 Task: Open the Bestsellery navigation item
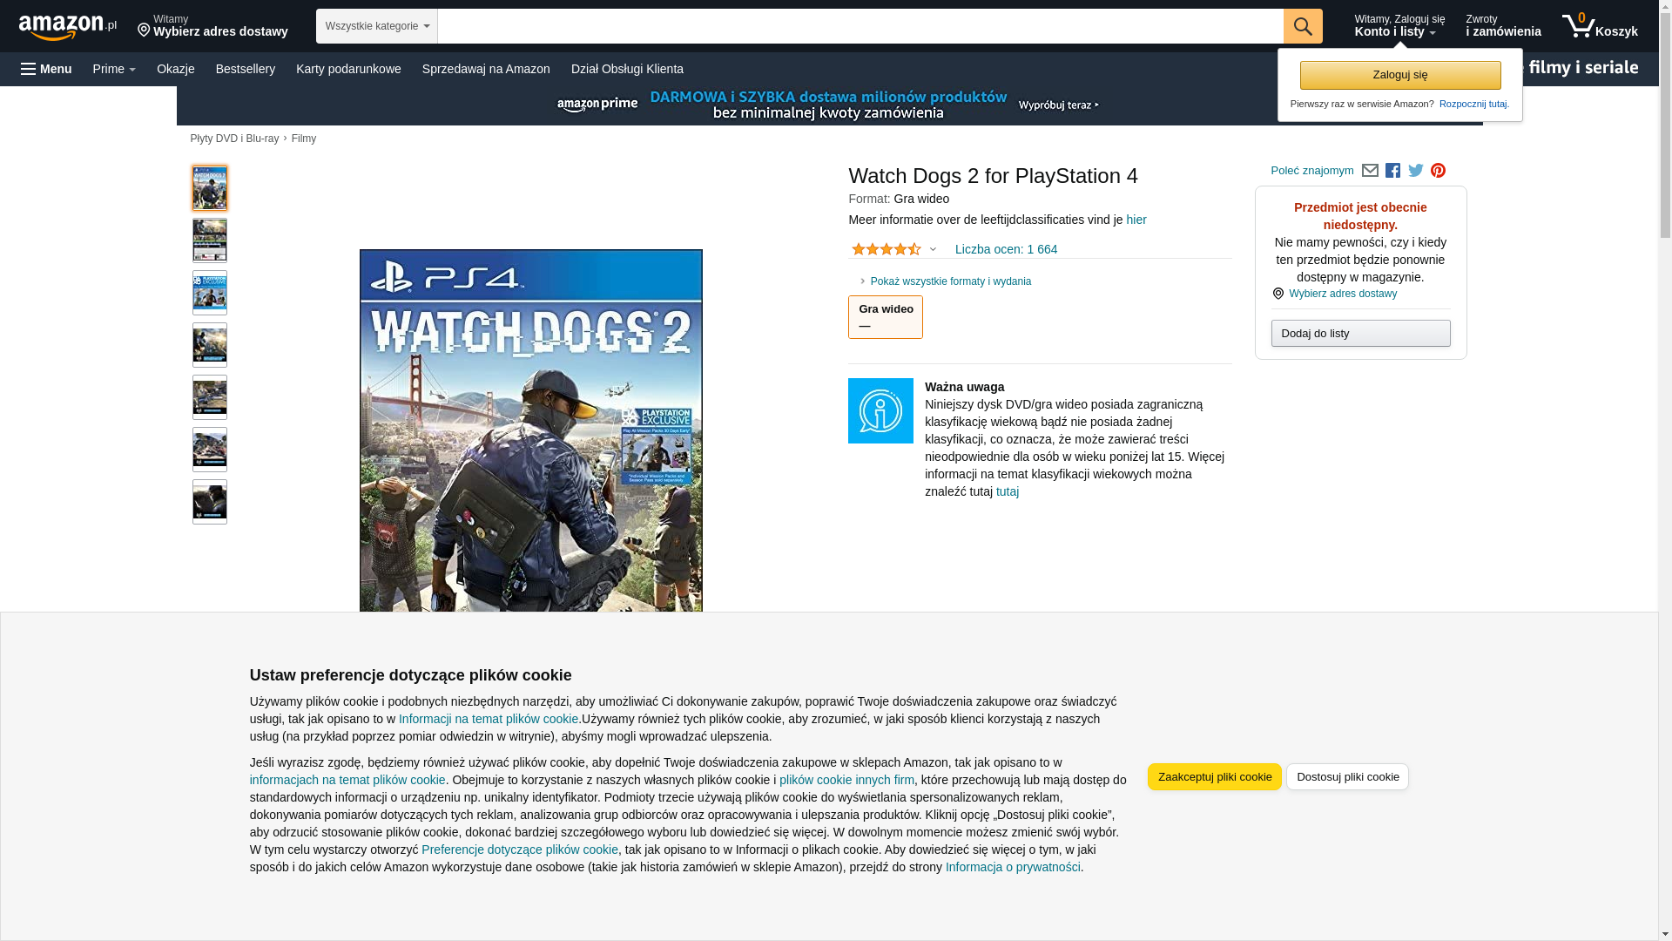coord(245,69)
